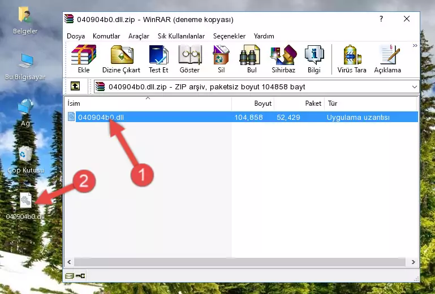The image size is (435, 294).
Task: Sort by the Boyut column header
Action: (x=253, y=103)
